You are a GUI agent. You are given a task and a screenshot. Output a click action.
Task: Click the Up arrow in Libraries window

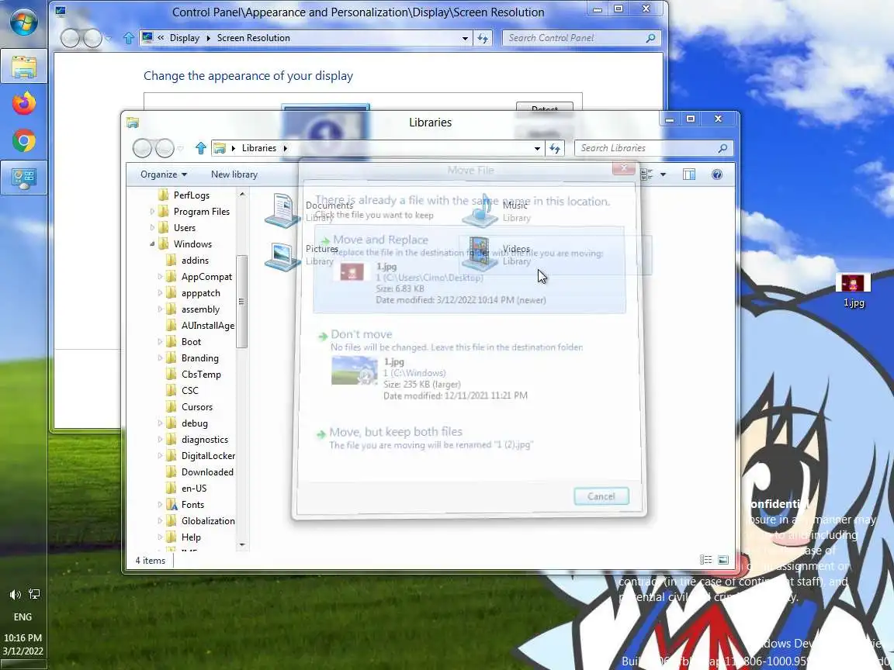pyautogui.click(x=200, y=148)
